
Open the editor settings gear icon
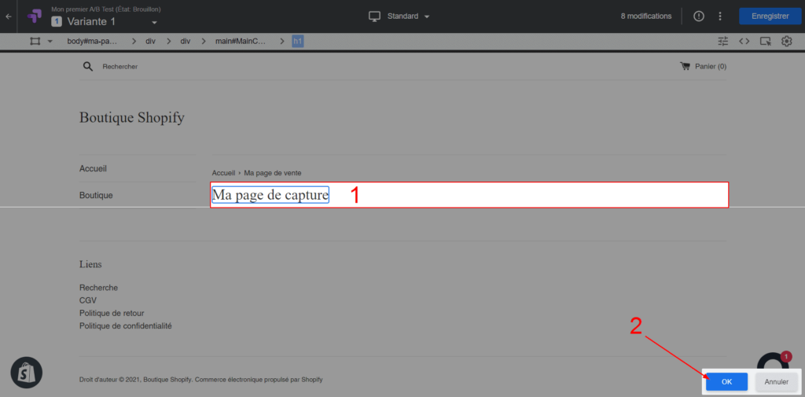point(786,41)
